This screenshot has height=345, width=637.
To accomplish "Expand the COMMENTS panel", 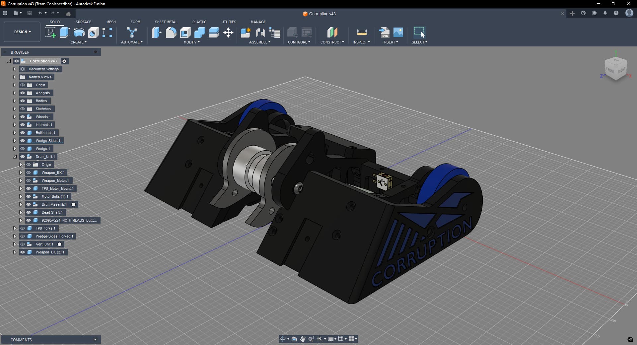I will (95, 339).
